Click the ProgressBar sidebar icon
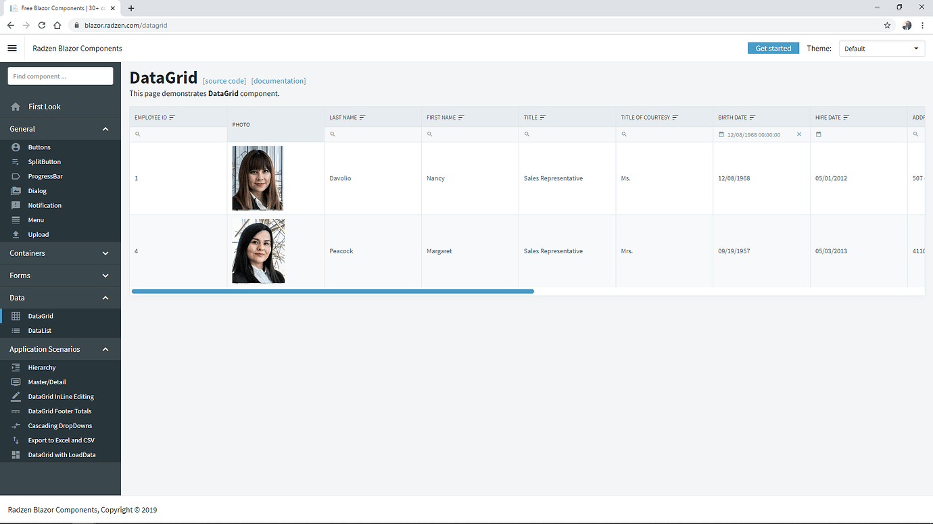 tap(16, 176)
